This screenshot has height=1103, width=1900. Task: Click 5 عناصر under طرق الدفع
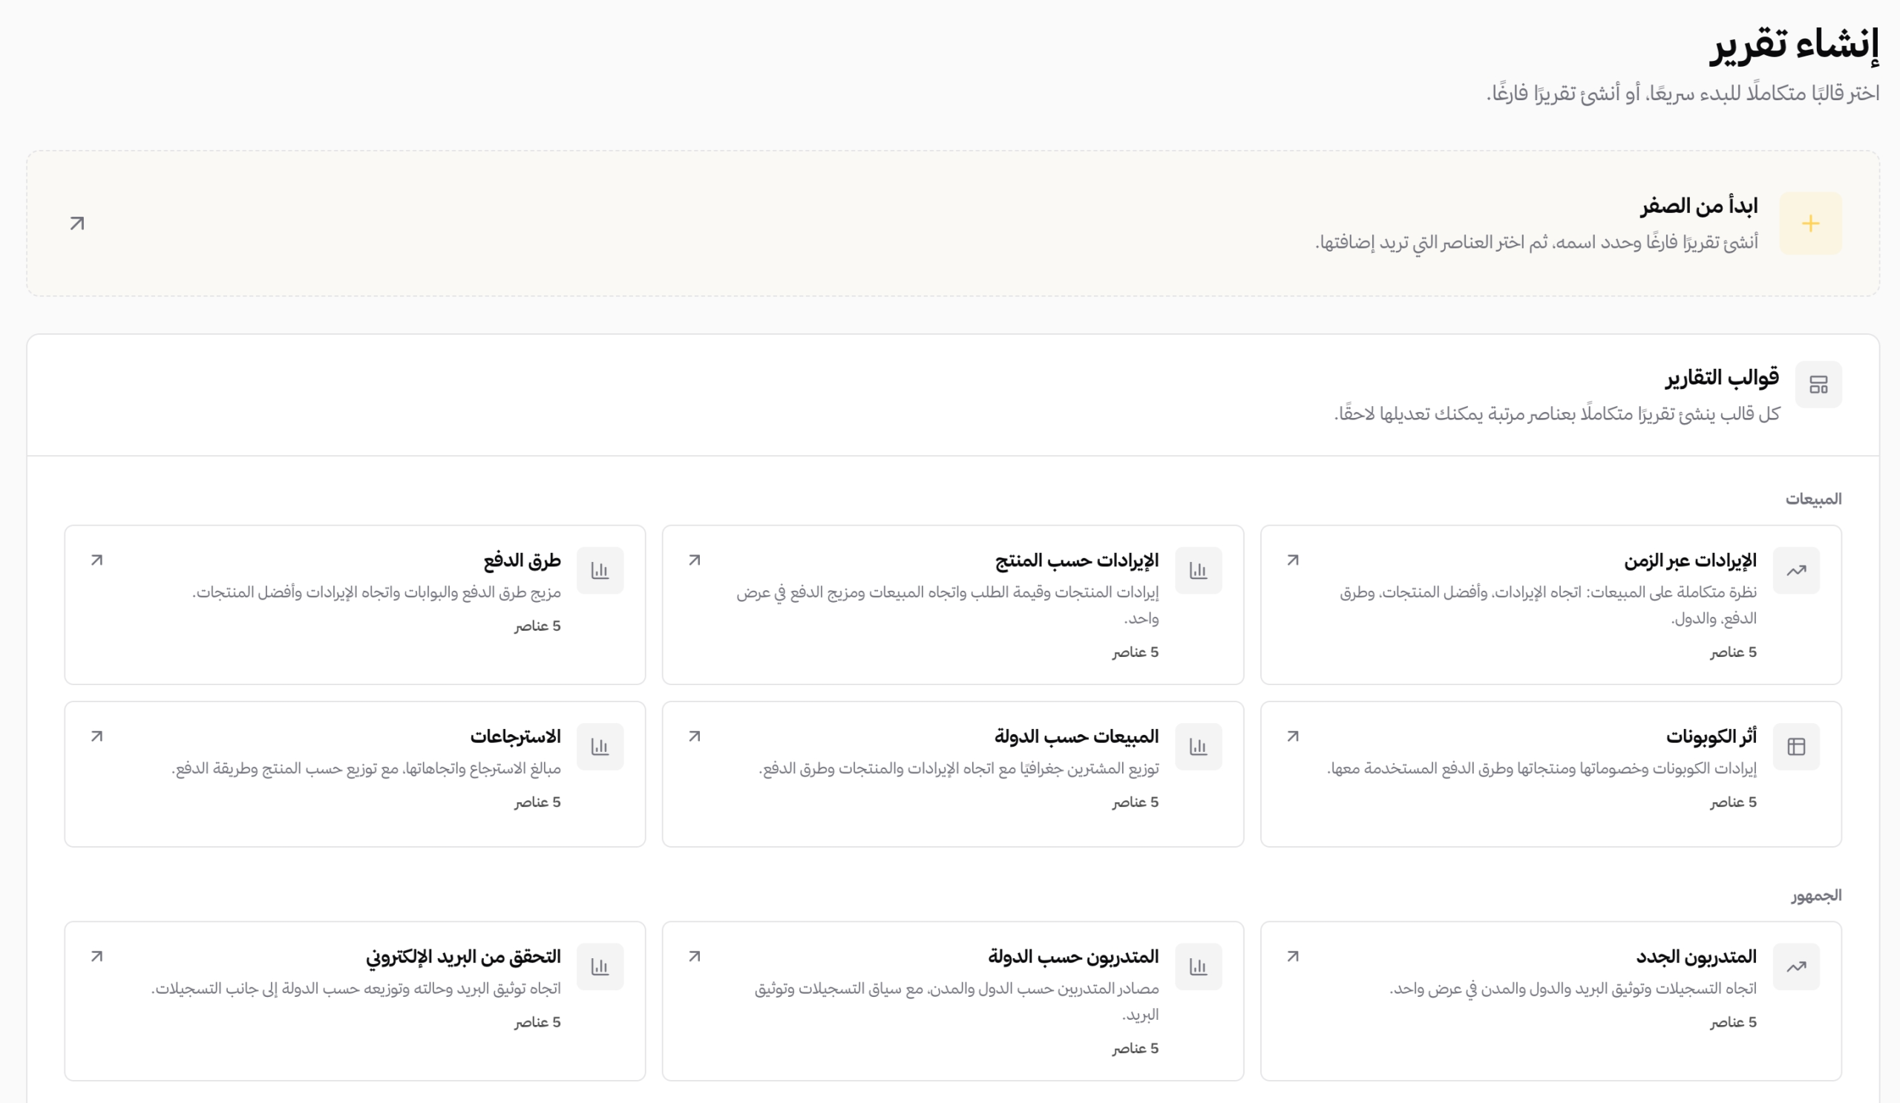[537, 626]
